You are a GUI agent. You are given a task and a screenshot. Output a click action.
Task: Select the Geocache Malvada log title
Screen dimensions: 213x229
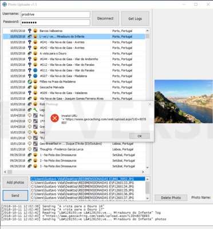(52, 87)
